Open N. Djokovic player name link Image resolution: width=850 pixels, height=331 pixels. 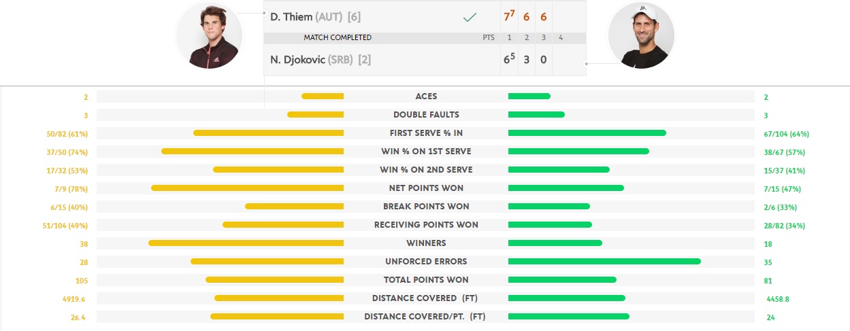(297, 60)
